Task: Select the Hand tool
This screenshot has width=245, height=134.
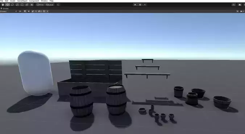Action: click(x=3, y=5)
